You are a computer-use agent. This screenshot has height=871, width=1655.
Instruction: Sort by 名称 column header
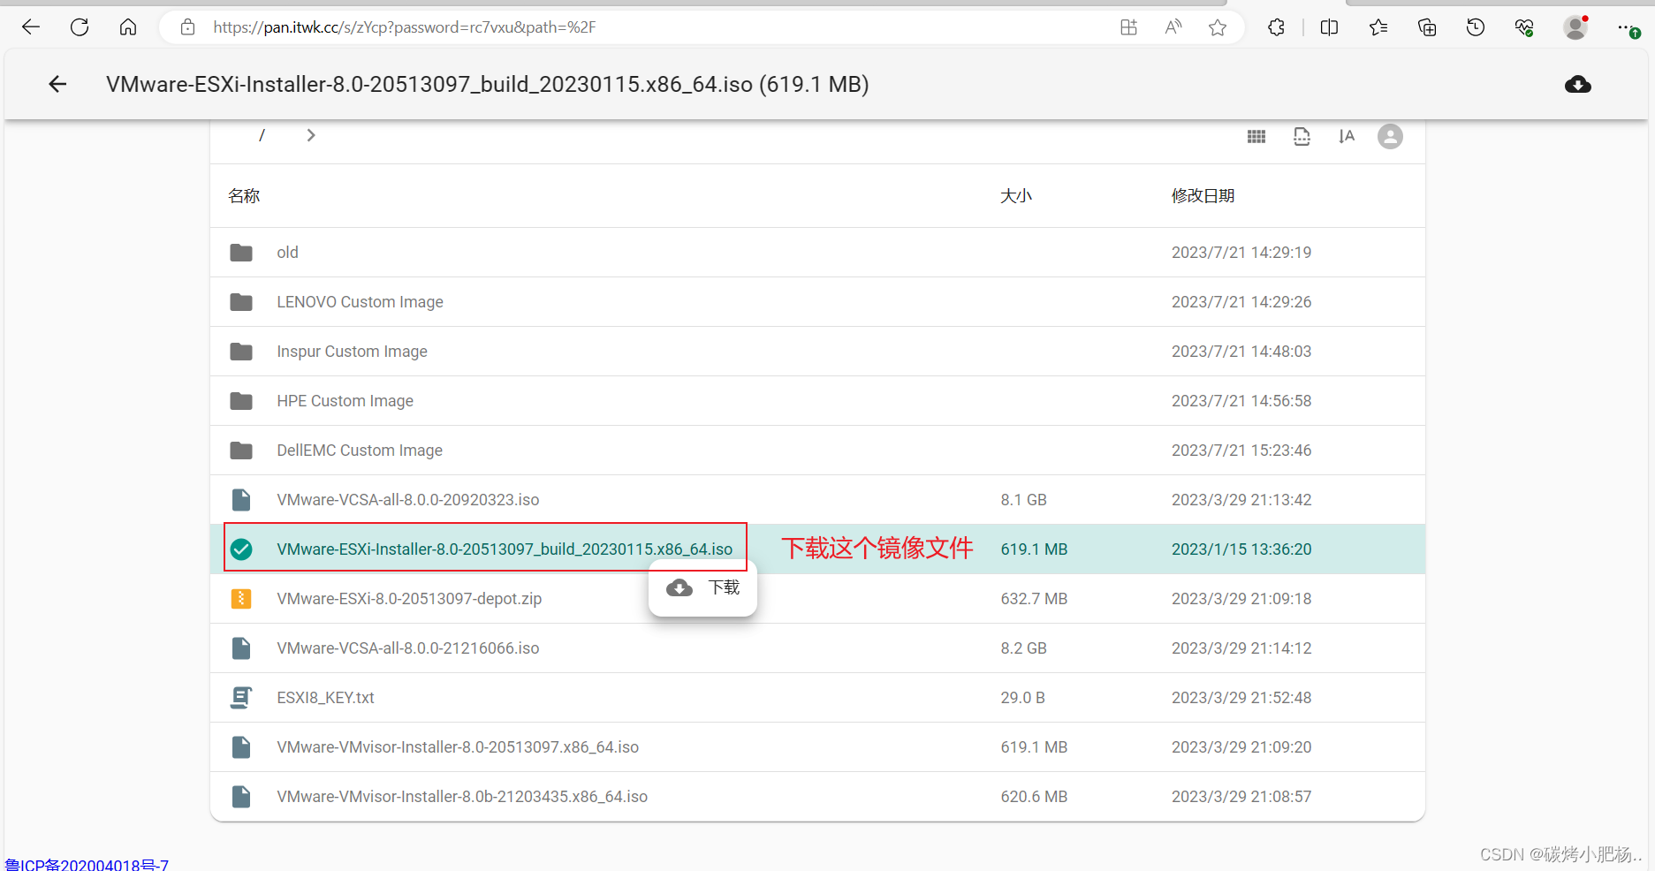[x=244, y=196]
